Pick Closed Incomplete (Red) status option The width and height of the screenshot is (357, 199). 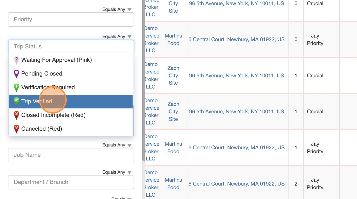tap(53, 115)
